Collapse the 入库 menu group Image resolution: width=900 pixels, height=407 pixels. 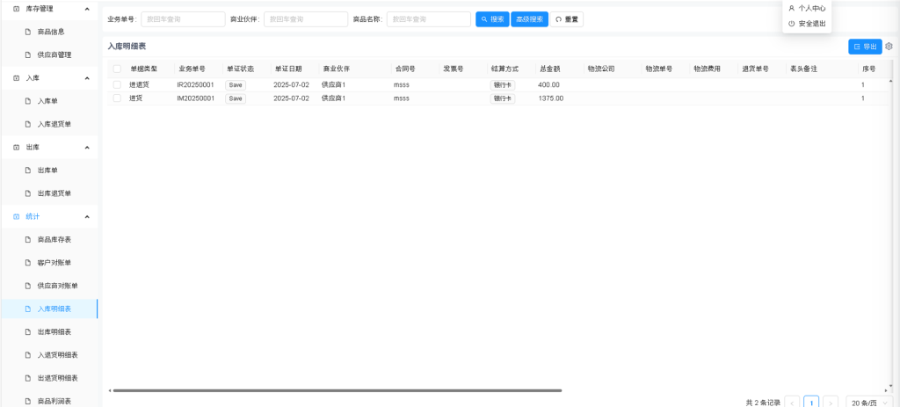87,78
